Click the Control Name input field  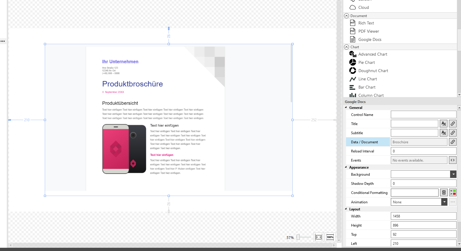[423, 115]
